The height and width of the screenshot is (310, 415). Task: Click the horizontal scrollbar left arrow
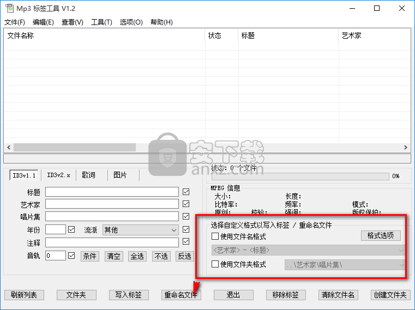[x=9, y=147]
